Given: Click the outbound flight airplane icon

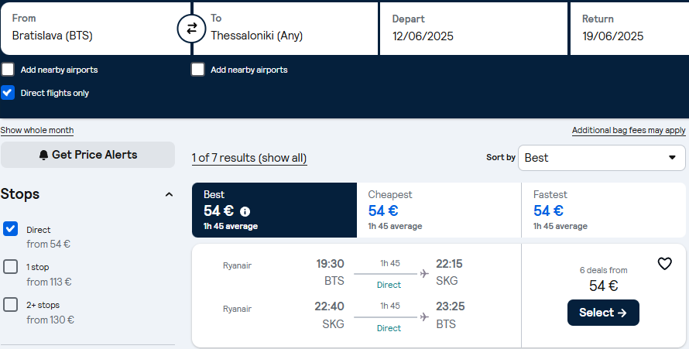Looking at the screenshot, I should click(x=424, y=274).
